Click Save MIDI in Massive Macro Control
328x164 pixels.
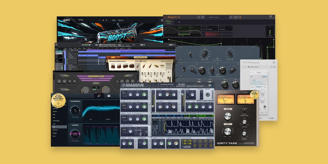point(210,138)
